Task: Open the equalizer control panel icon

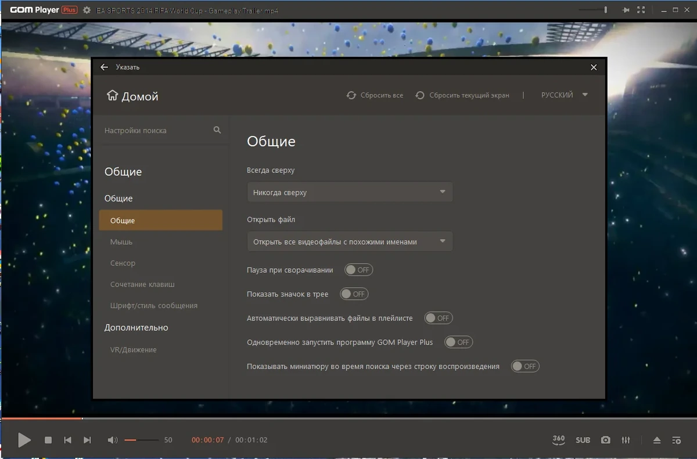Action: pyautogui.click(x=626, y=440)
